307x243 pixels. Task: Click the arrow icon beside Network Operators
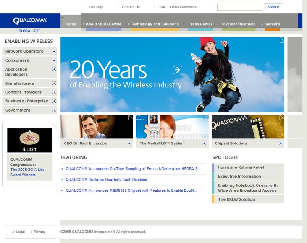(x=55, y=51)
